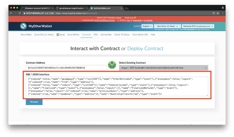The width and height of the screenshot is (234, 137).
Task: Select the Contracts navigation tab
Action: pyautogui.click(x=86, y=34)
